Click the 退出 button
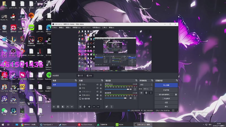The image size is (226, 127). tap(166, 107)
